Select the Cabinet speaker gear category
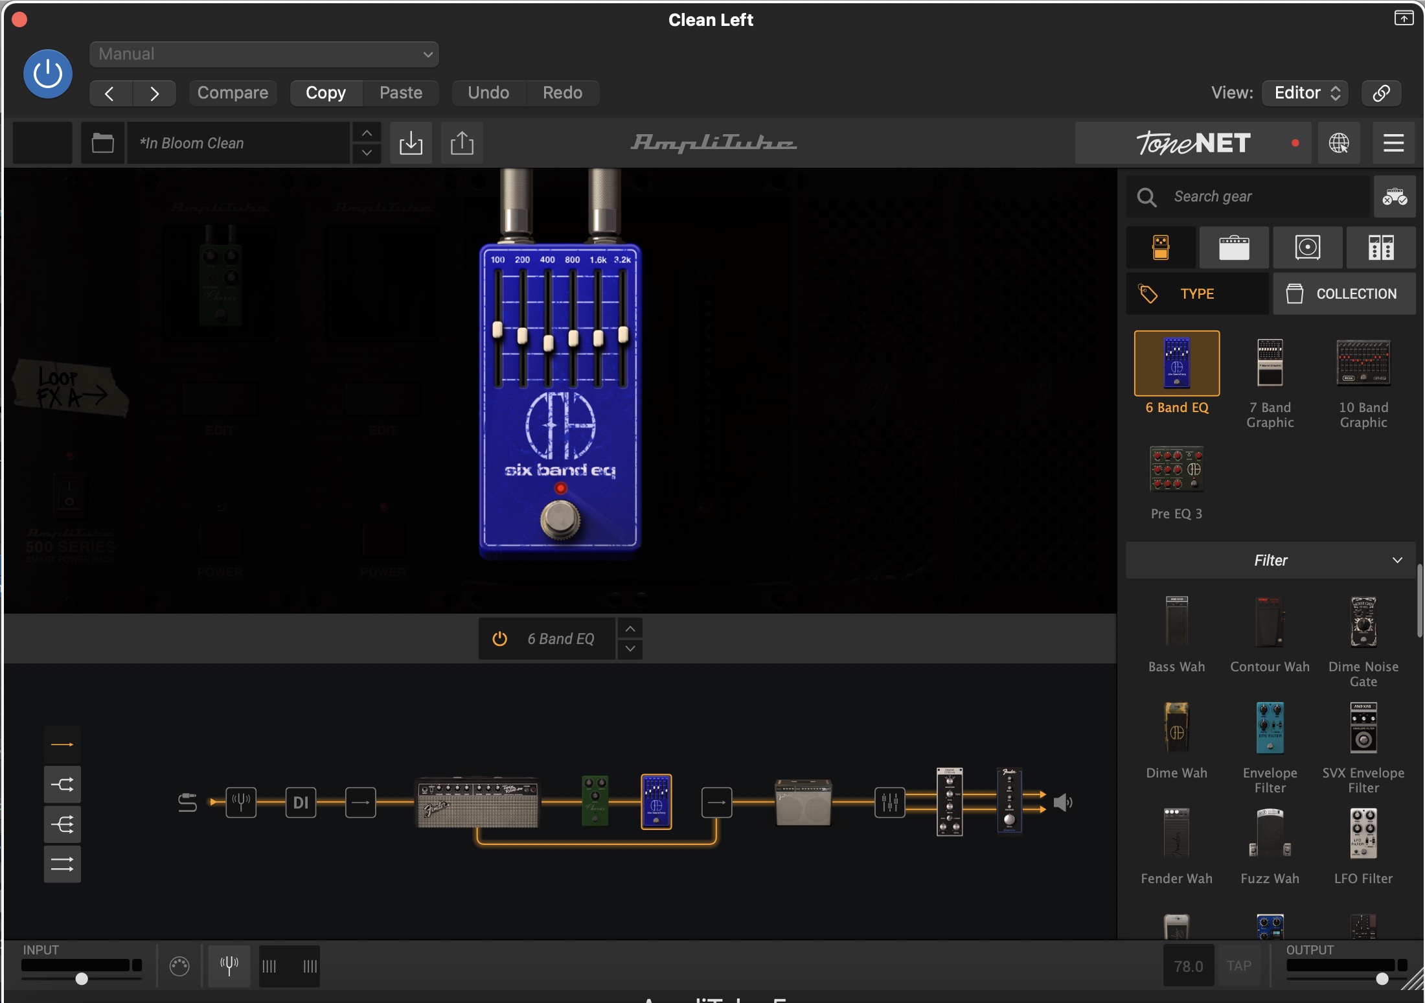Screen dimensions: 1425x1003 click(1308, 248)
